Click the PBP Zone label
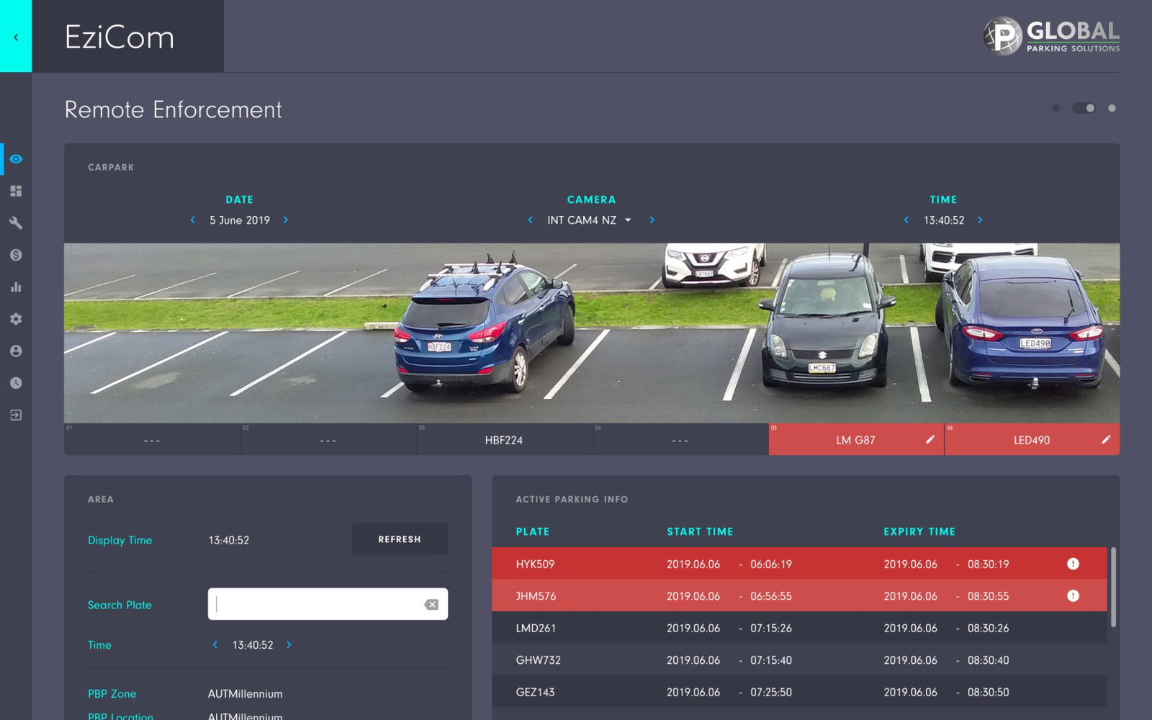The width and height of the screenshot is (1152, 720). pyautogui.click(x=112, y=693)
